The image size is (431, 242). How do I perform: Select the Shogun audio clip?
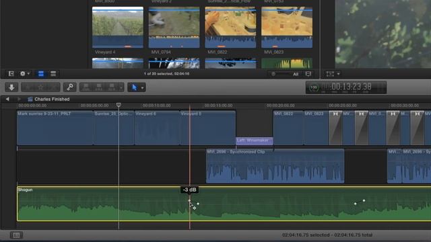click(x=224, y=204)
